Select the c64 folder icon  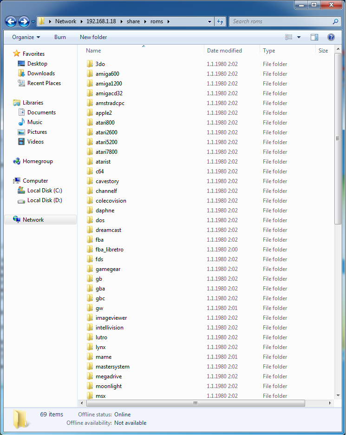(x=90, y=171)
